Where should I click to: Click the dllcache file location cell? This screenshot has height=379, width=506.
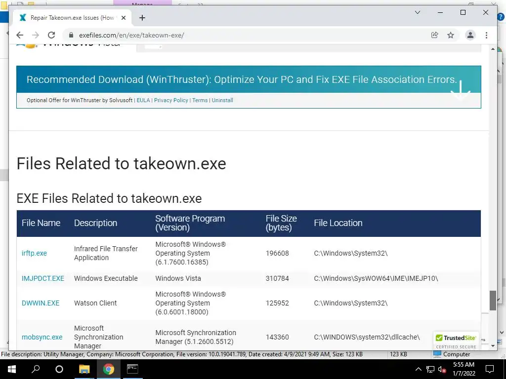click(367, 337)
